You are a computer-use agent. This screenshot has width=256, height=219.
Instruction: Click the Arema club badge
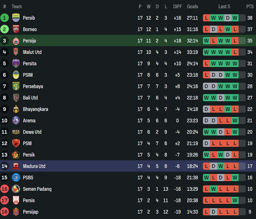pyautogui.click(x=16, y=120)
